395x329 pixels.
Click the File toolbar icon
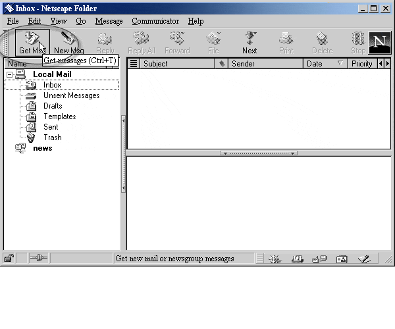pos(213,43)
